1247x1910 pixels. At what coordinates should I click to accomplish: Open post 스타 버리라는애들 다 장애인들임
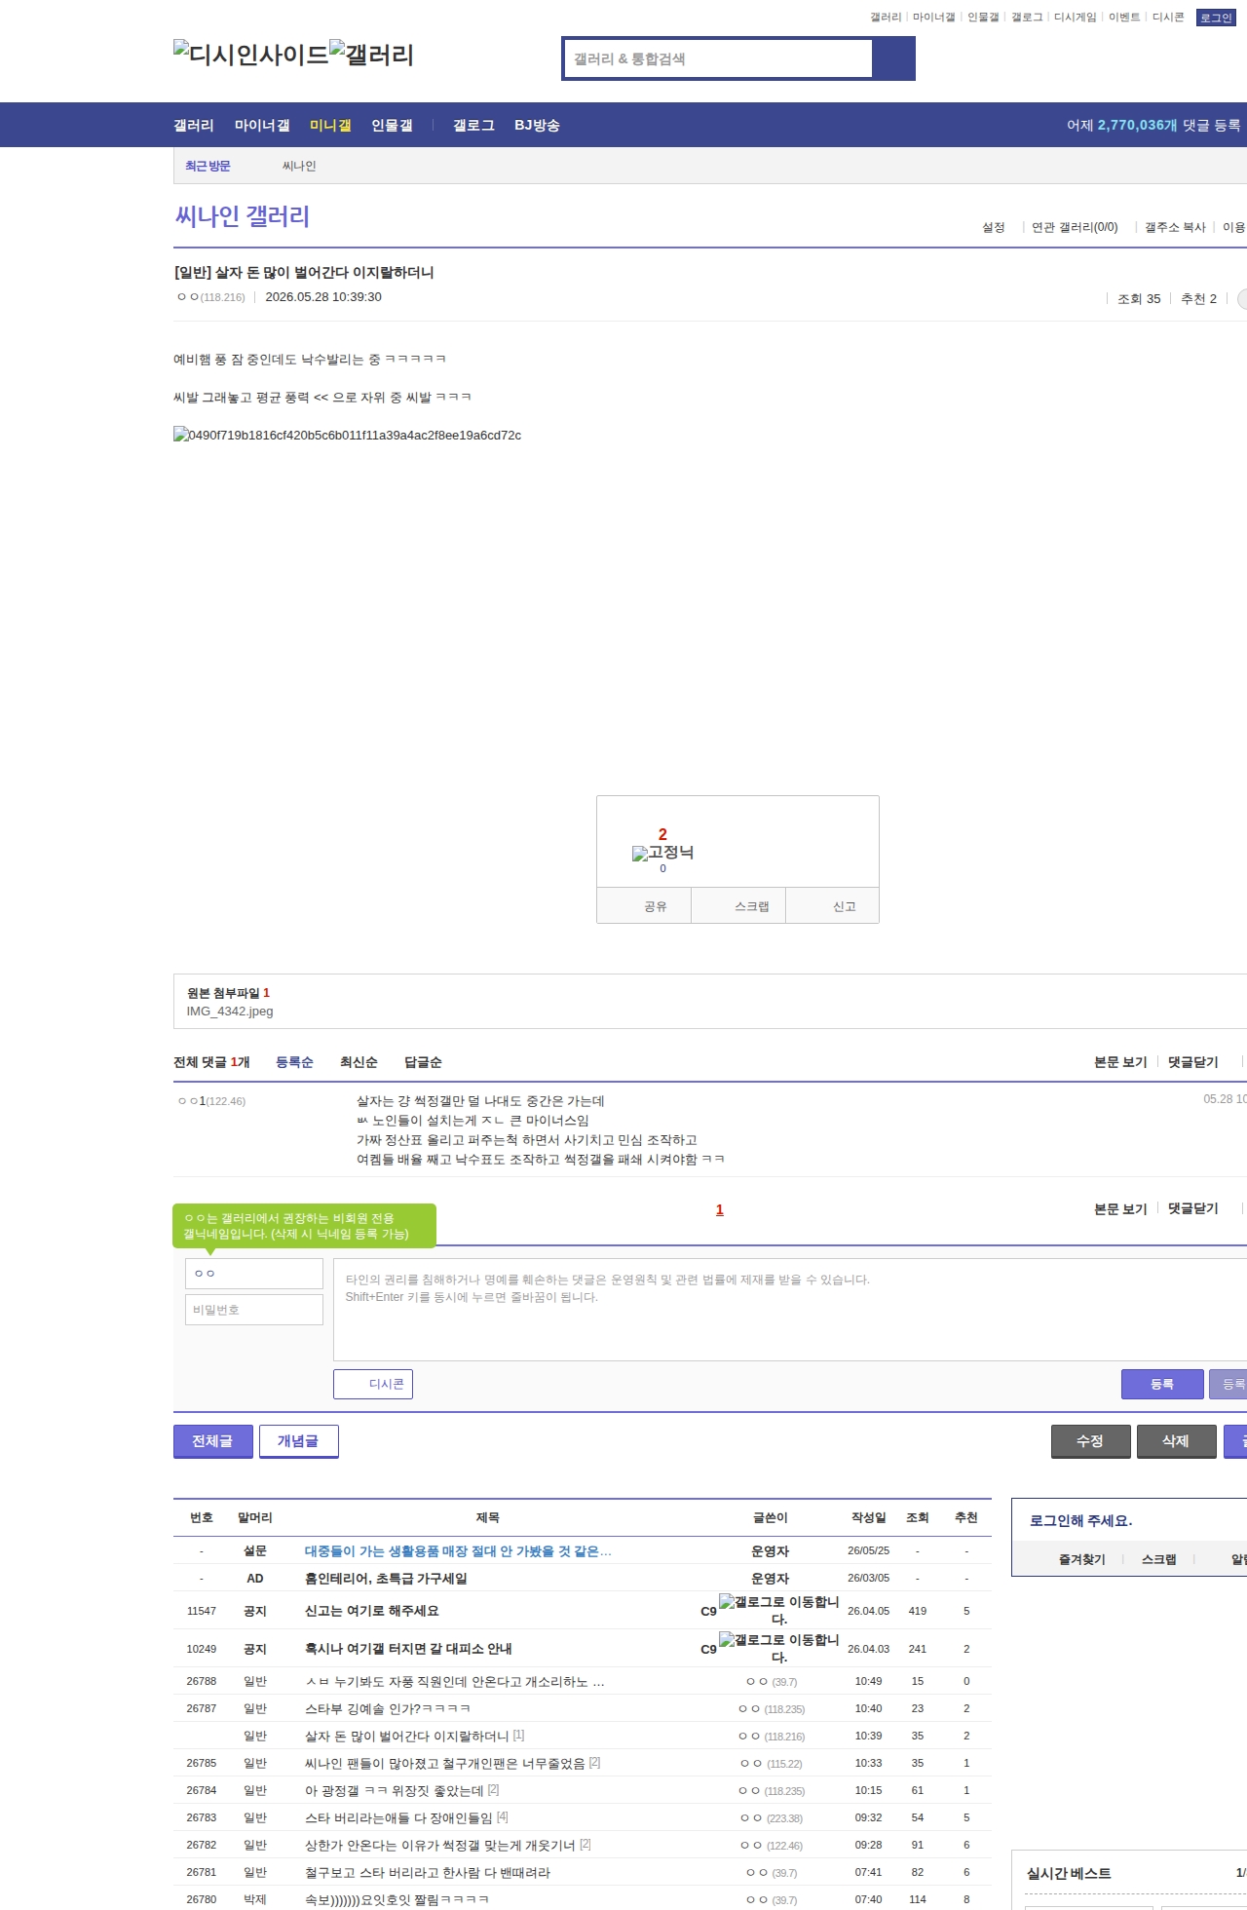click(x=399, y=1817)
